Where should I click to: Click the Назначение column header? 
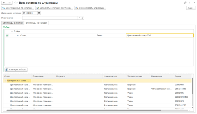click(162, 76)
